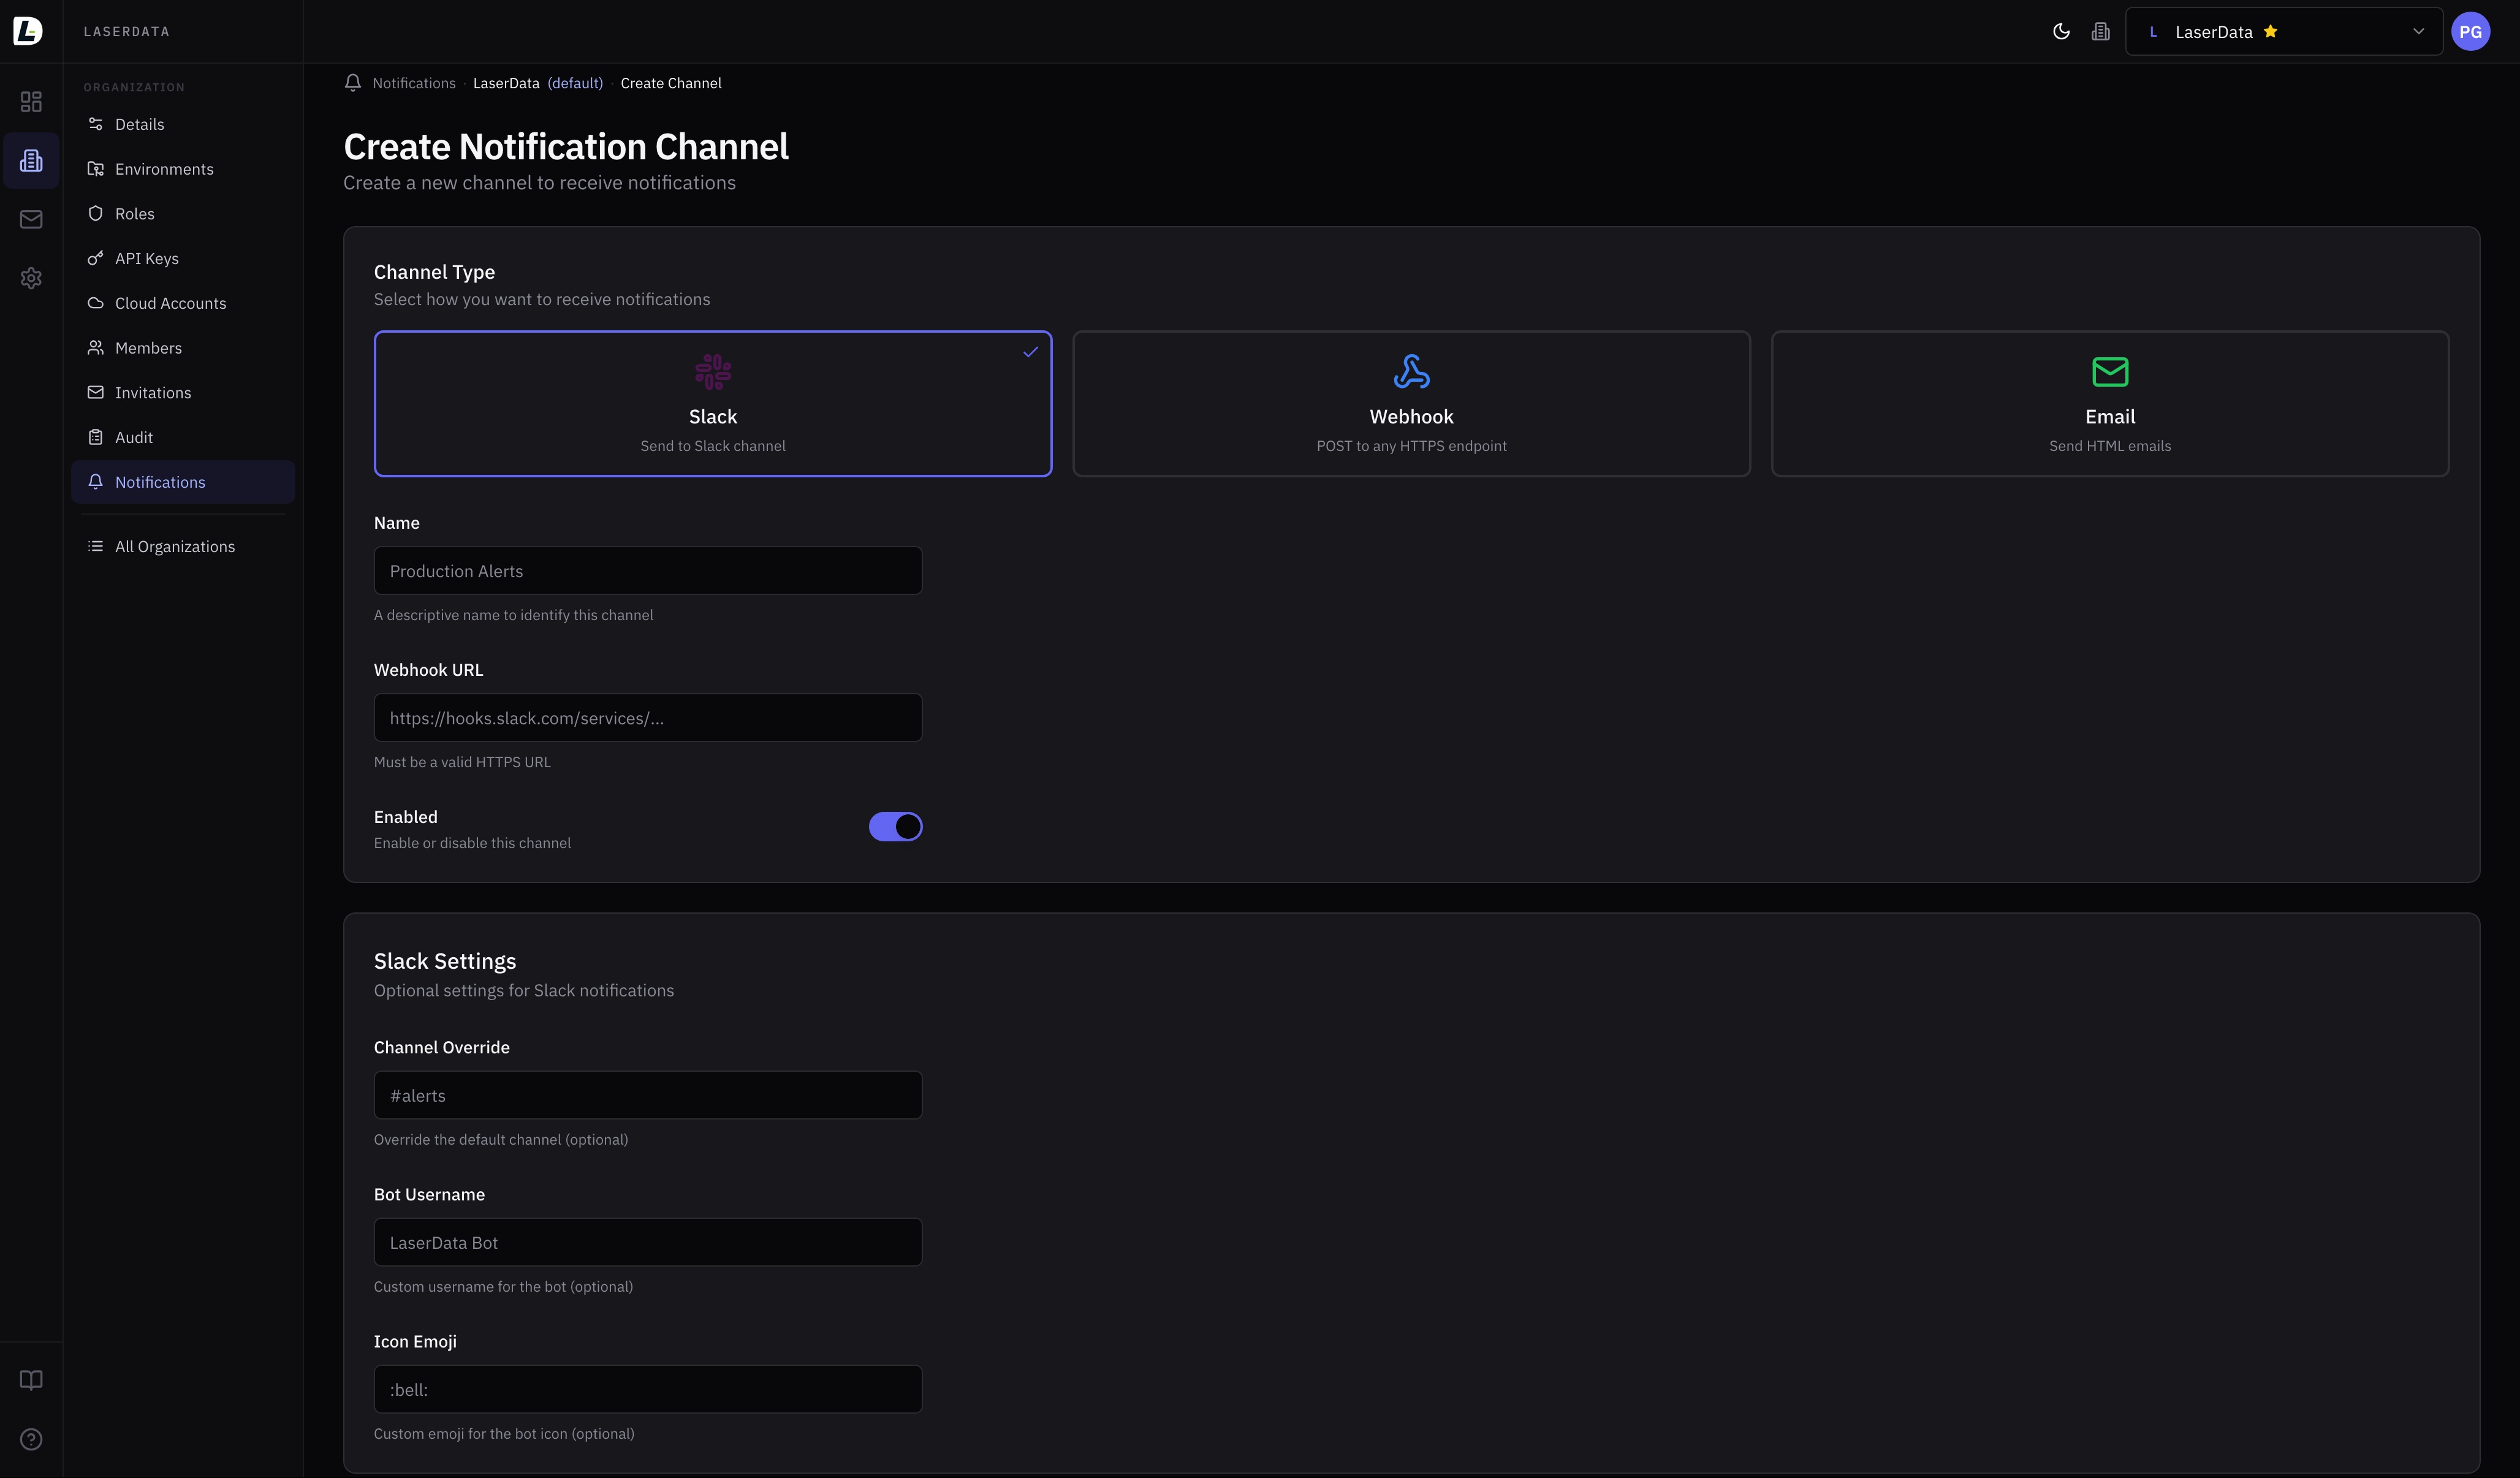
Task: Select the organization building icon in rail
Action: pyautogui.click(x=31, y=160)
